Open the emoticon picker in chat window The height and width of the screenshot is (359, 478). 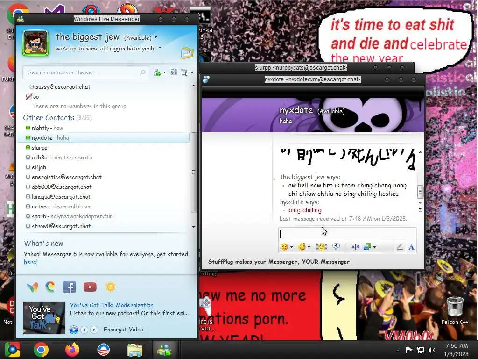284,247
